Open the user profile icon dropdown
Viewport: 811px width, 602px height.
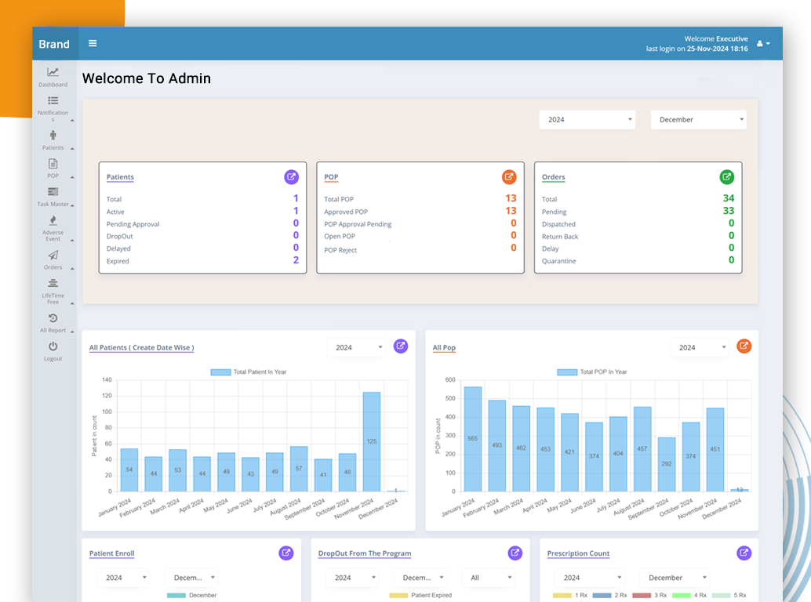pyautogui.click(x=763, y=44)
